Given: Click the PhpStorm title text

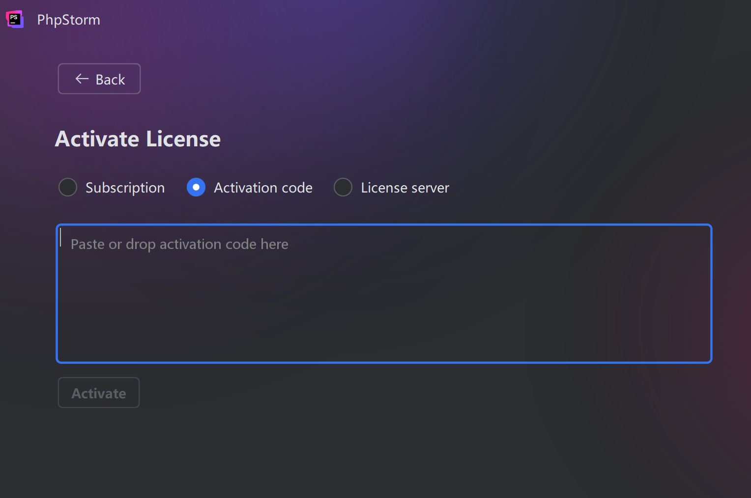Looking at the screenshot, I should click(68, 20).
